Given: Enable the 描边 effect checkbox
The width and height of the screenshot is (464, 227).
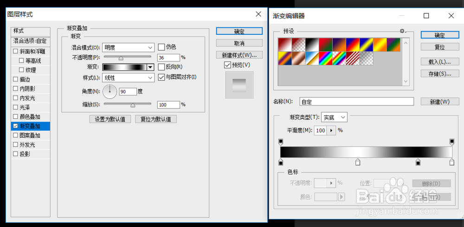Looking at the screenshot, I should [15, 79].
